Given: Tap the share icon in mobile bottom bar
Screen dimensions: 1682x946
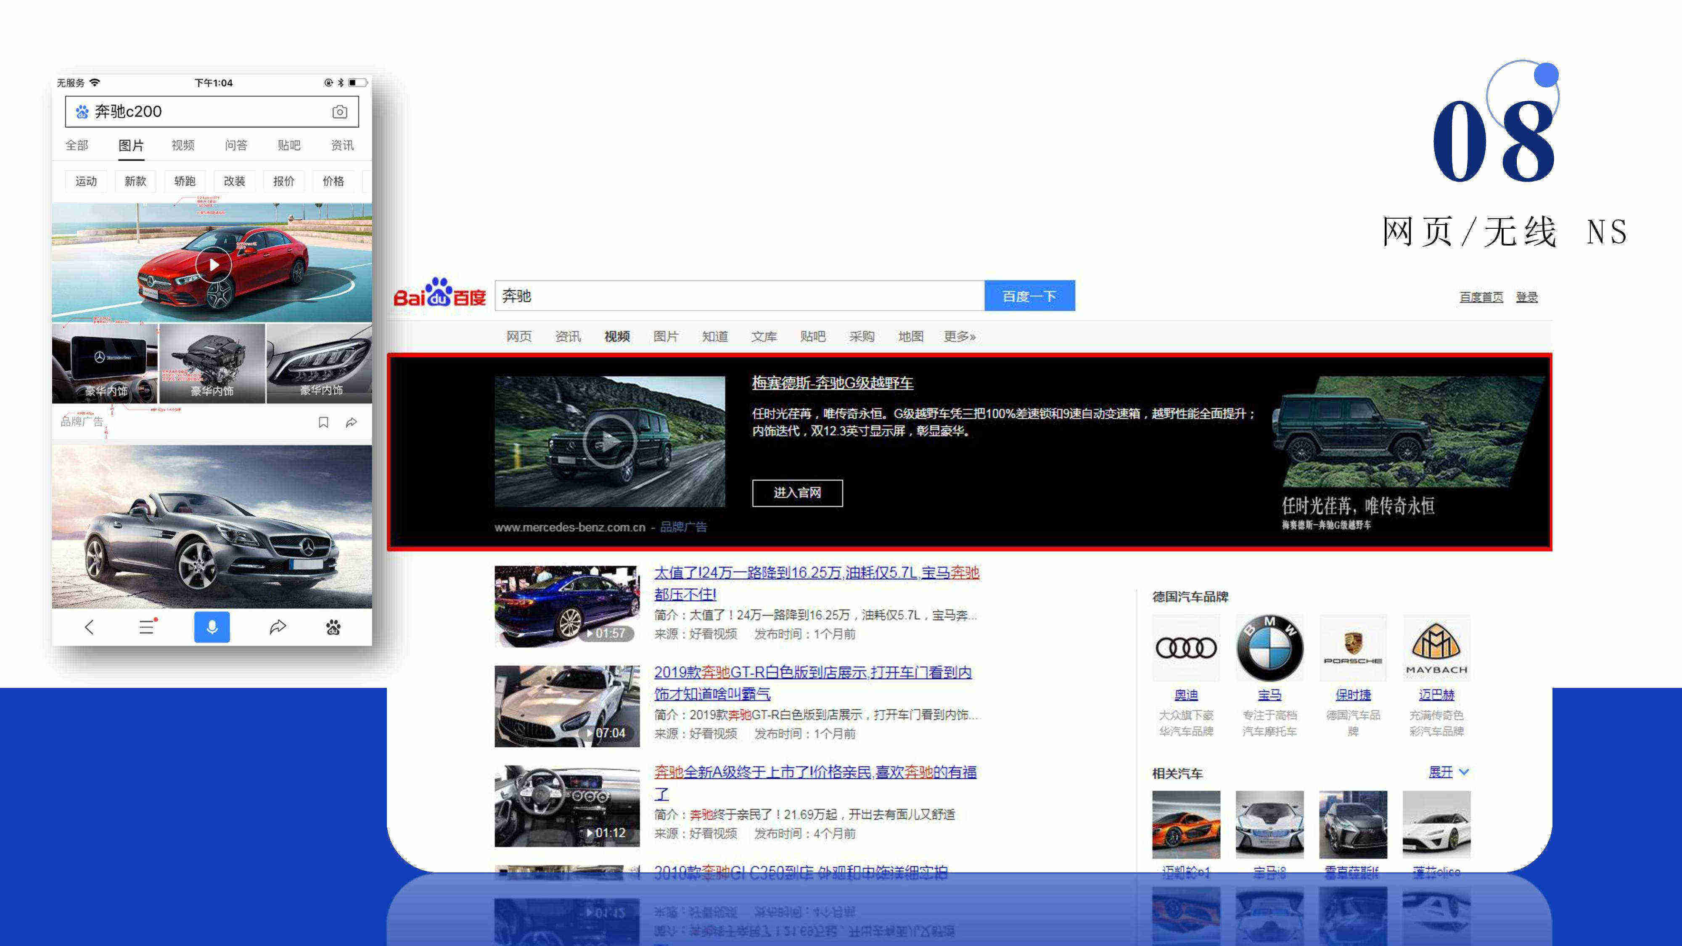Looking at the screenshot, I should tap(278, 627).
